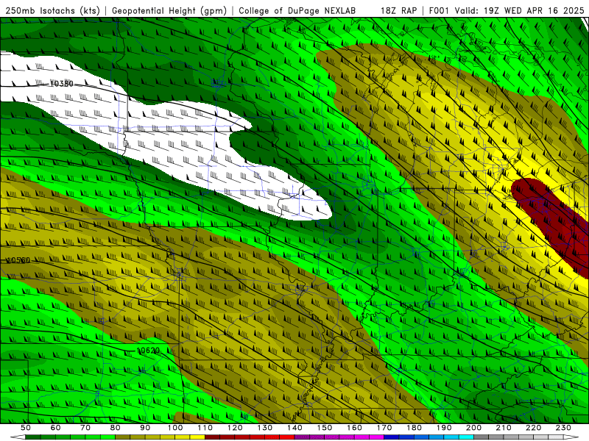This screenshot has height=441, width=589.
Task: Pick the cyan swatch just before 200
Action: 466,437
